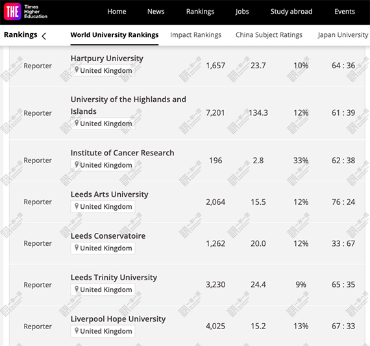The width and height of the screenshot is (370, 346).
Task: Click Reporter rank in Leeds Arts University row
Action: click(38, 202)
